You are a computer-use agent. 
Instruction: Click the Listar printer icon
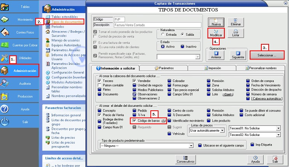coord(236,33)
